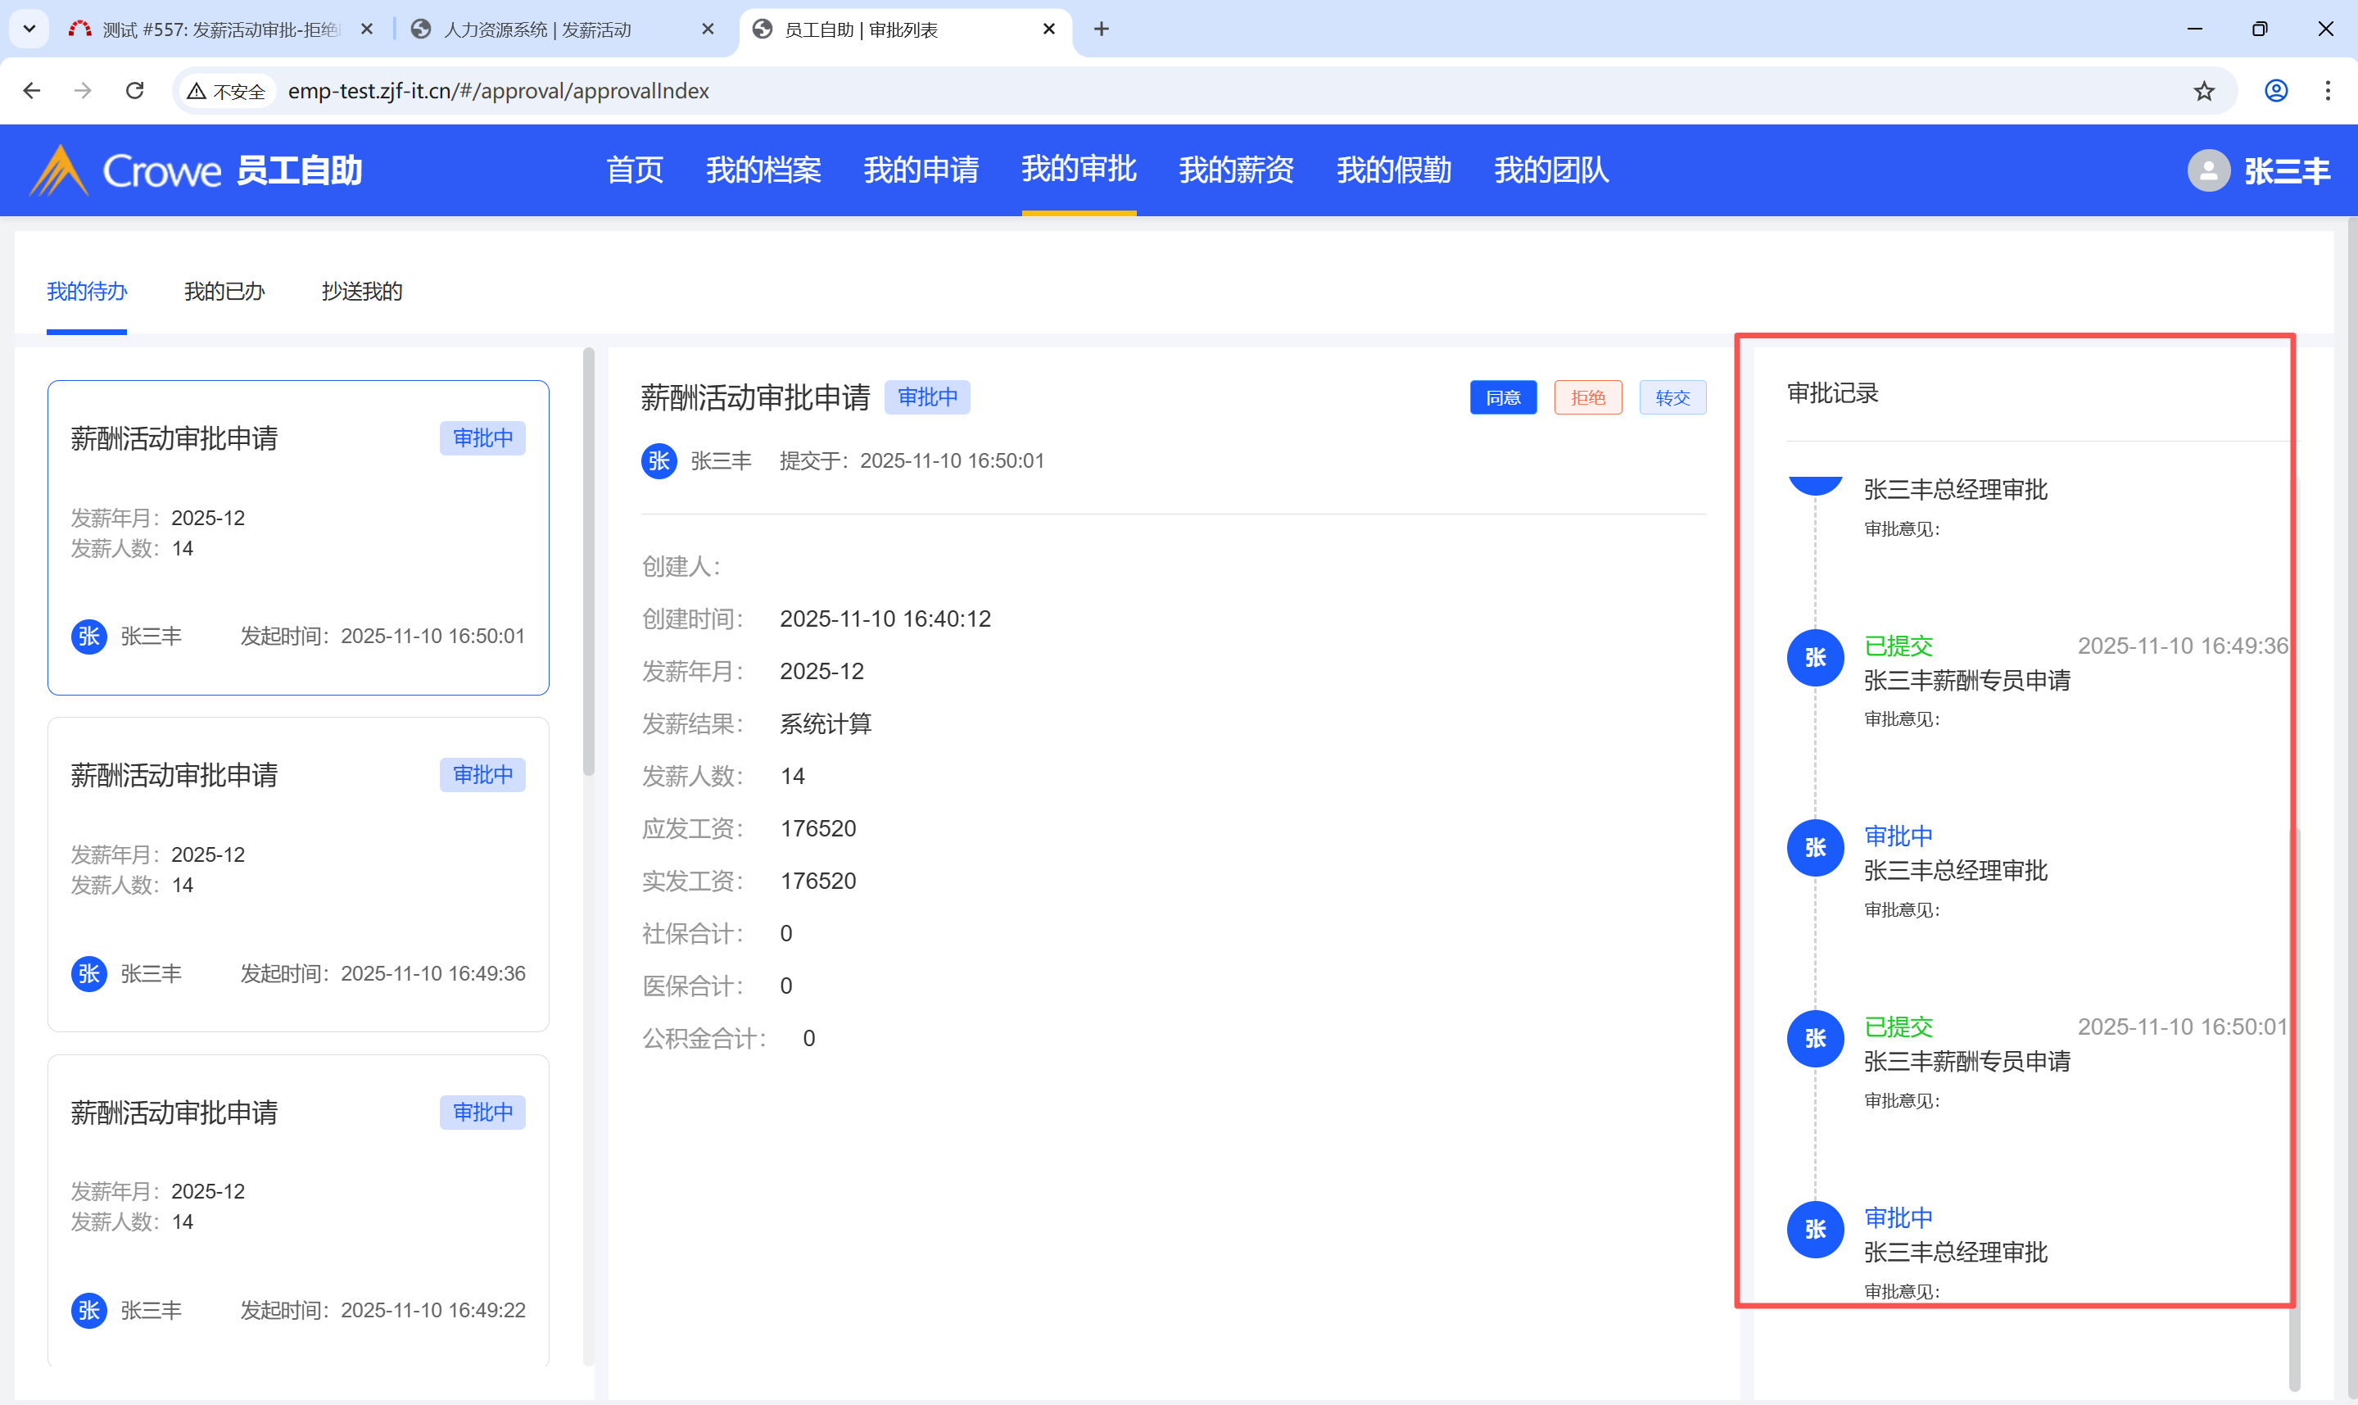
Task: Click the Crowe logo icon
Action: (x=59, y=170)
